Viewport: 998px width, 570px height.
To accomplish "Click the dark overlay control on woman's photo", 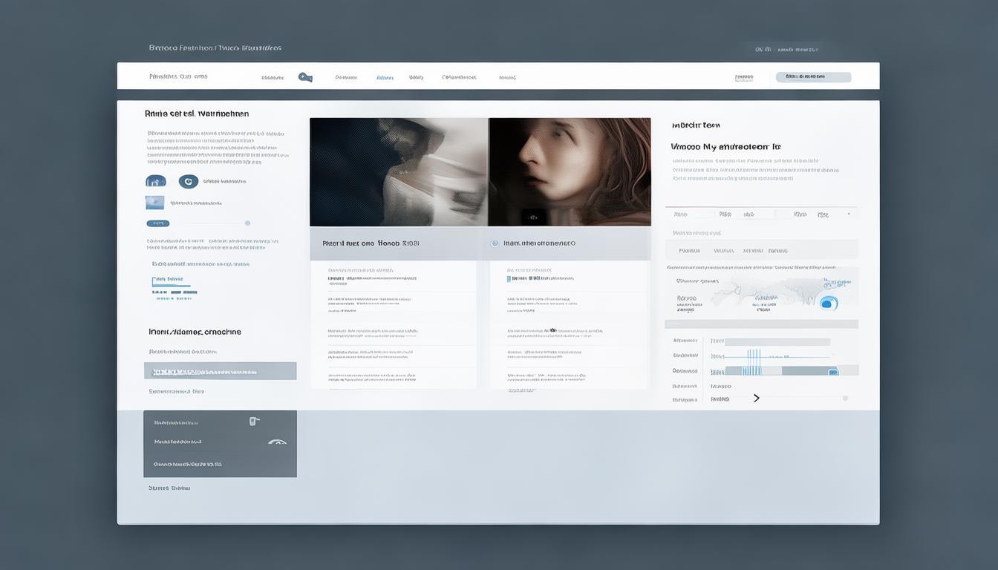I will click(x=532, y=217).
